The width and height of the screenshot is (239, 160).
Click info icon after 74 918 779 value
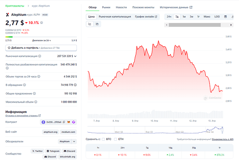click(75, 85)
